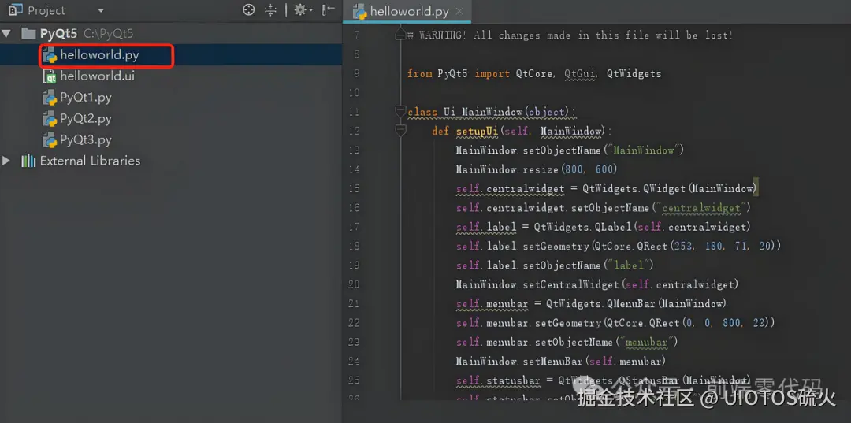Hide the Project panel with the hide icon
This screenshot has width=851, height=423.
[328, 9]
